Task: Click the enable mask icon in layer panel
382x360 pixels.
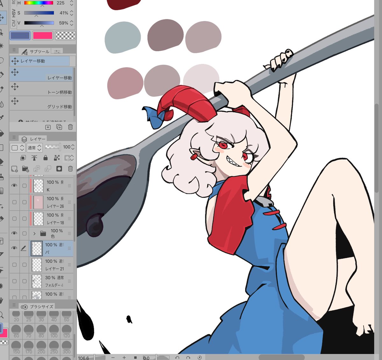Action: [67, 158]
